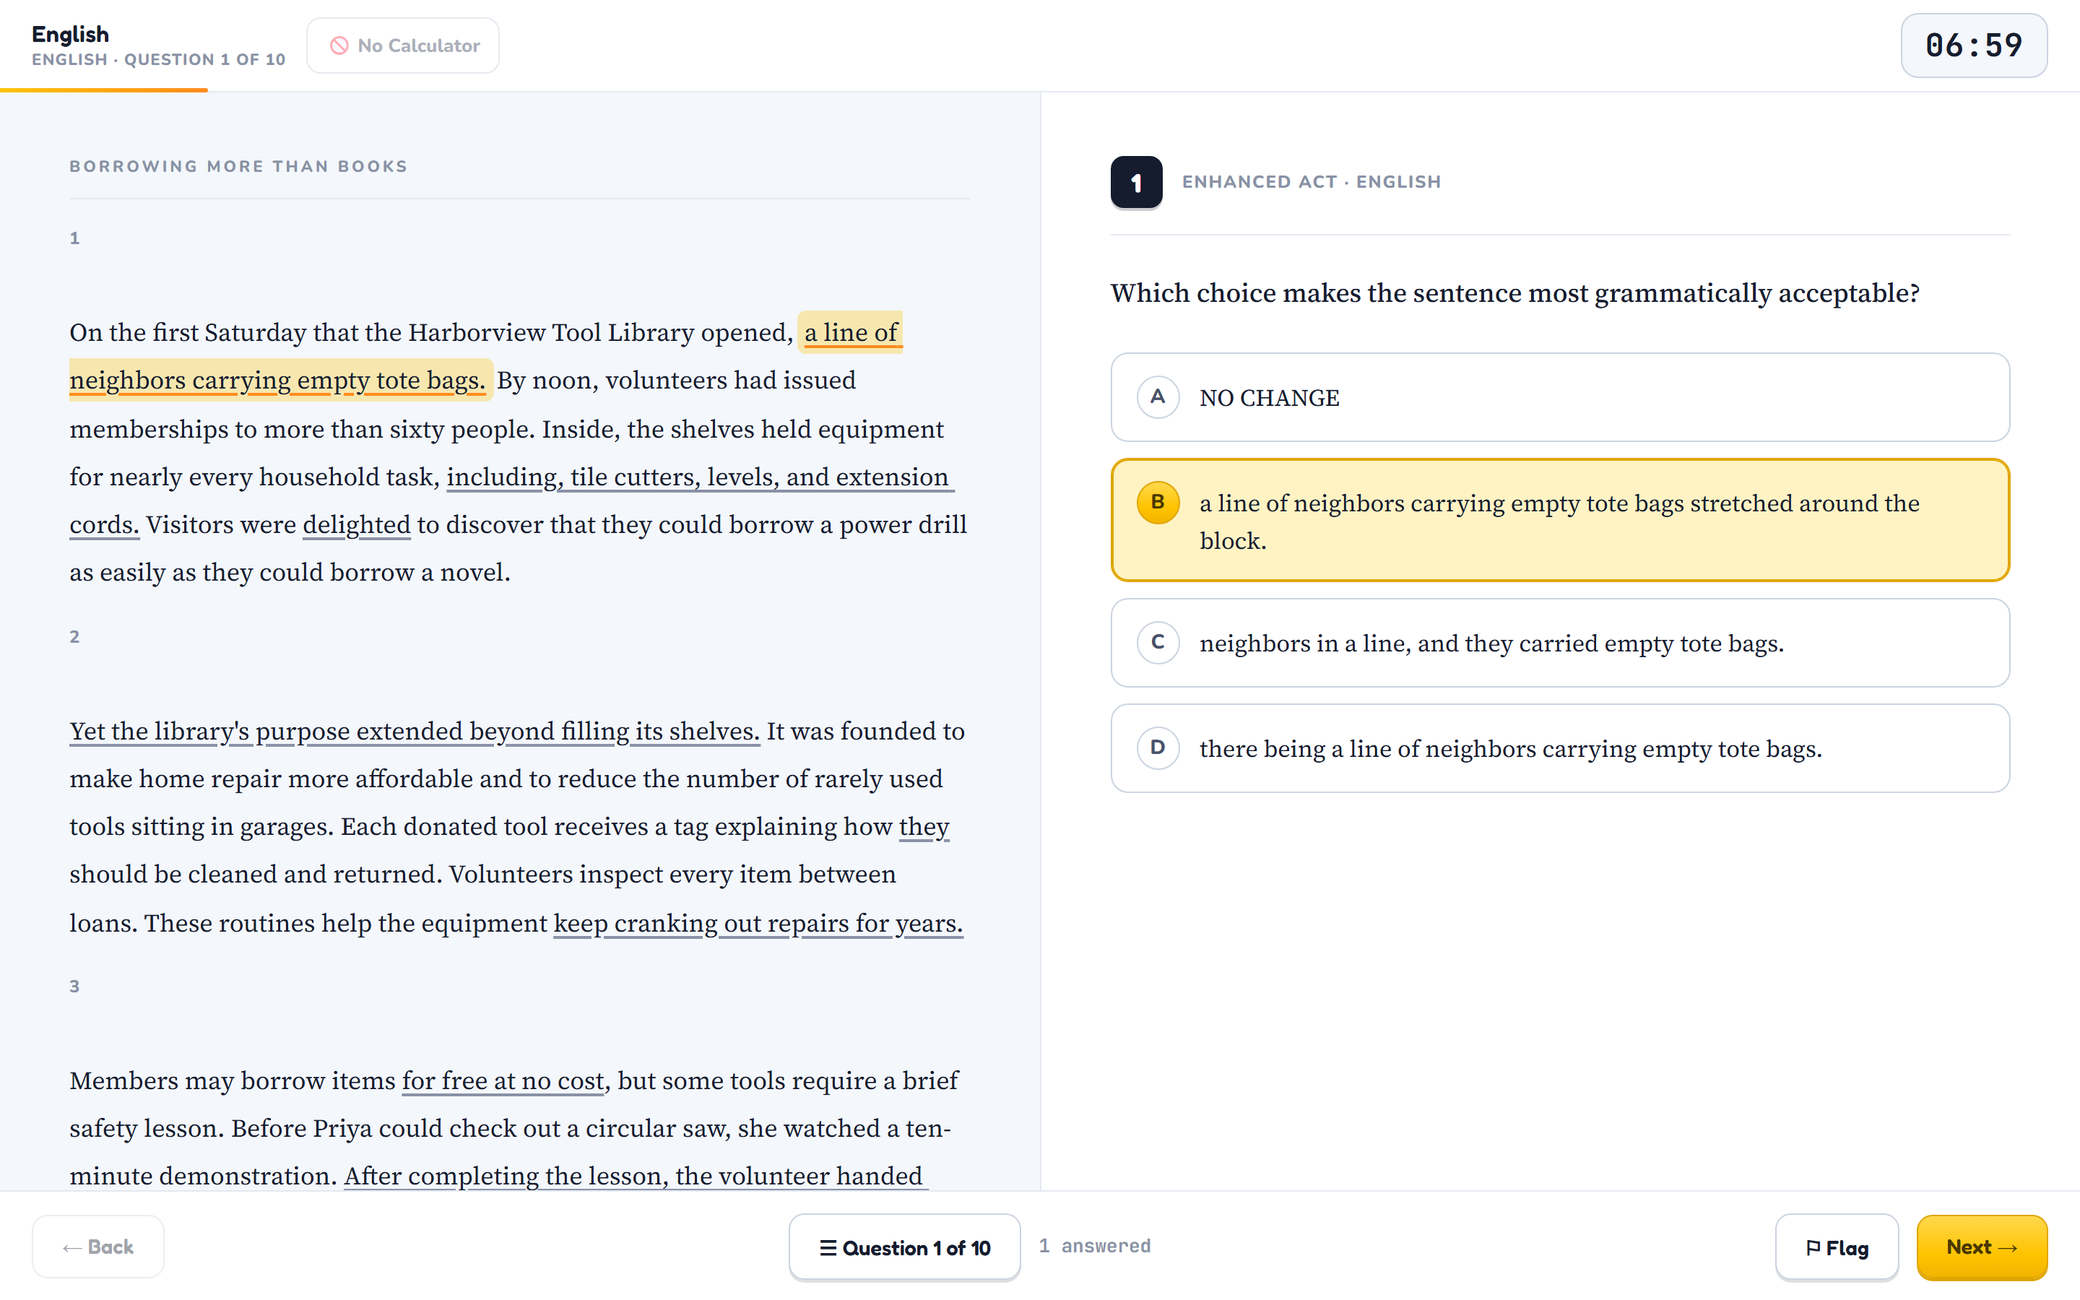
Task: Click the list icon beside Question 1 of 10
Action: tap(828, 1247)
